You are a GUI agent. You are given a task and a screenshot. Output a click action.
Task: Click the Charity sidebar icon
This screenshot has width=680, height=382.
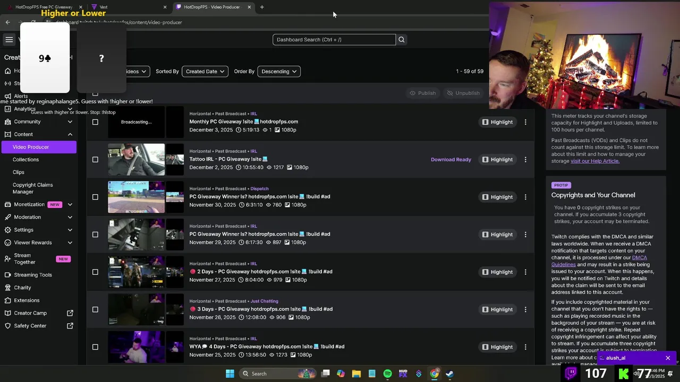[x=7, y=288]
